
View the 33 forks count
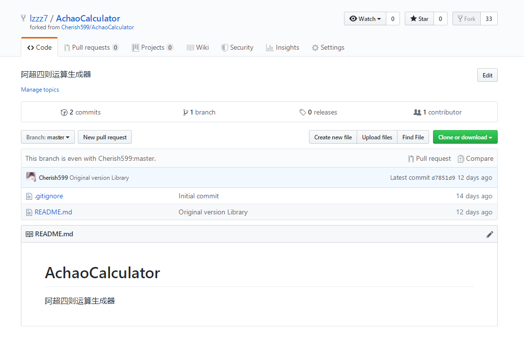(x=489, y=19)
